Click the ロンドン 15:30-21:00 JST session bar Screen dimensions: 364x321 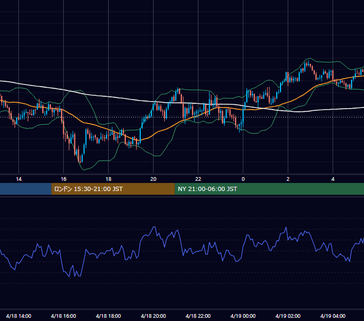tap(113, 189)
